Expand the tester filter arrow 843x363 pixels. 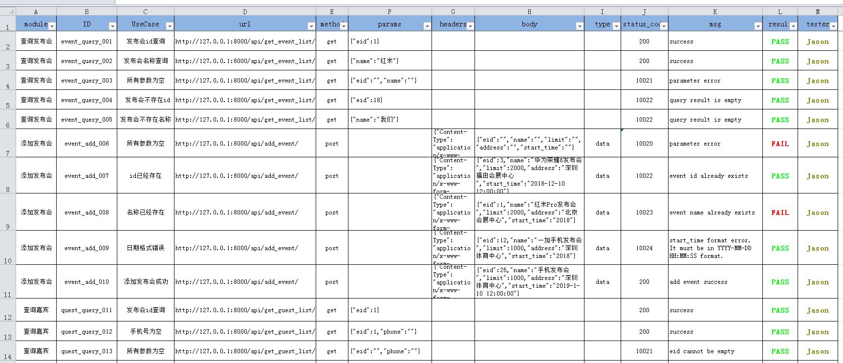click(x=833, y=26)
